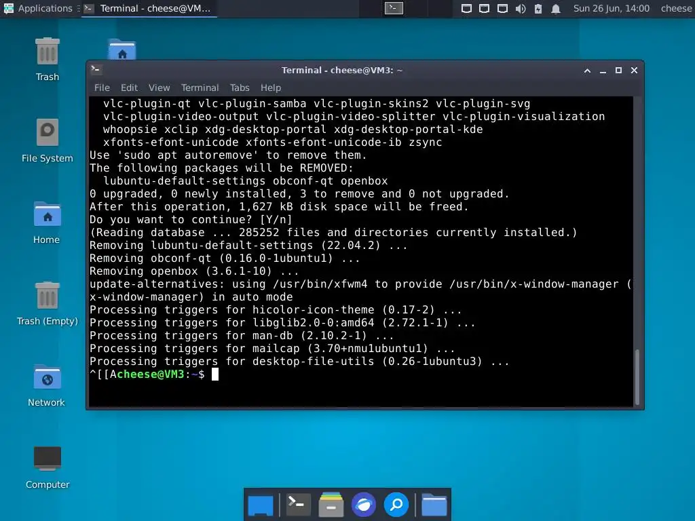Click the 'Terminal - cheese@VM3: ~' window title
695x521 pixels.
[x=342, y=70]
